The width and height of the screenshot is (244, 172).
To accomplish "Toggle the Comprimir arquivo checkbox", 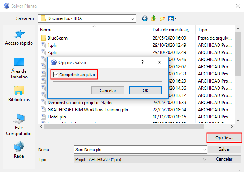I will tap(55, 75).
